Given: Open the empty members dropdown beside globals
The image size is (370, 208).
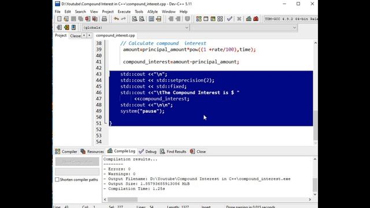Looking at the screenshot, I should pos(244,28).
